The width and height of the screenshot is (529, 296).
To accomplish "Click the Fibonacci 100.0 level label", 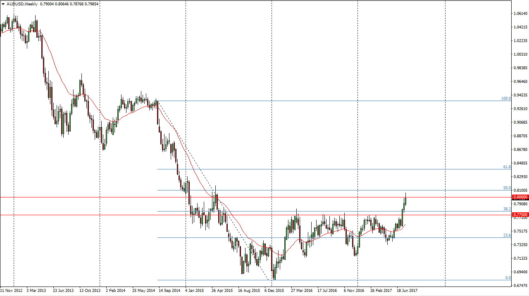I will [506, 99].
